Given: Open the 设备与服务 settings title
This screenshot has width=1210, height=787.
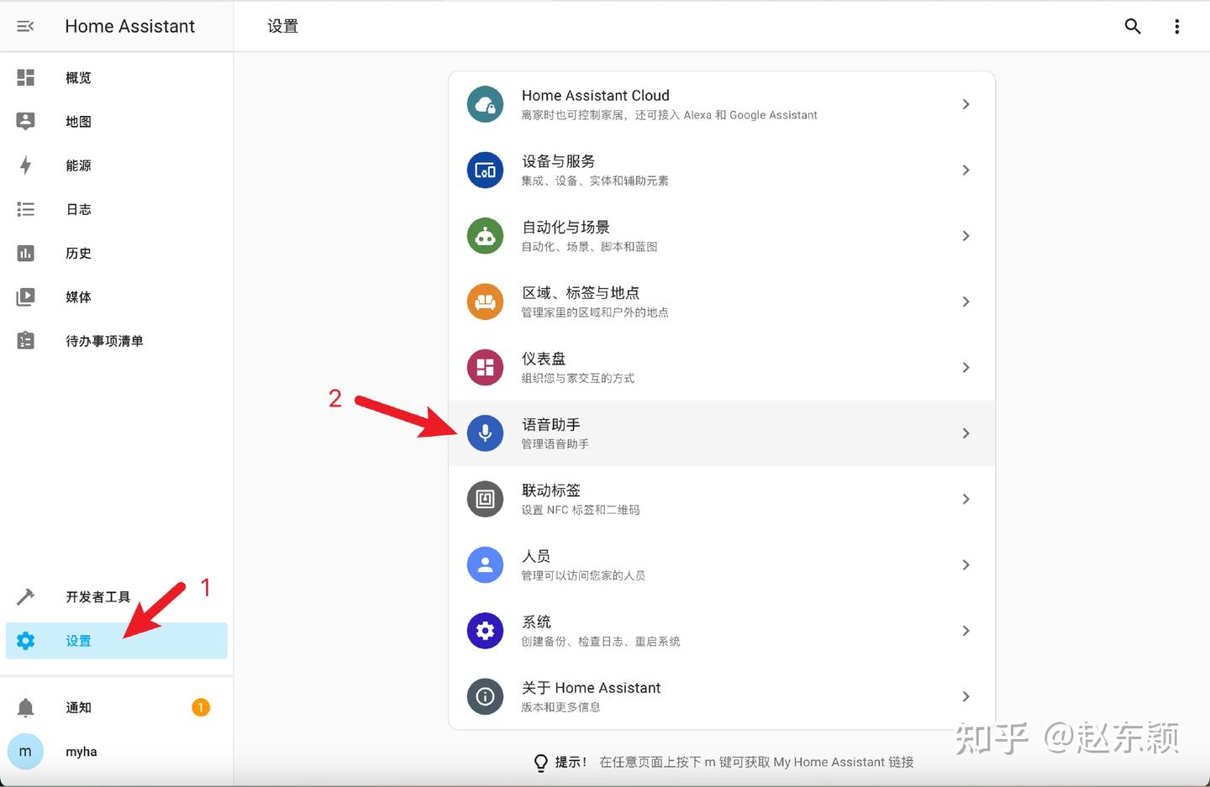Looking at the screenshot, I should pos(558,161).
